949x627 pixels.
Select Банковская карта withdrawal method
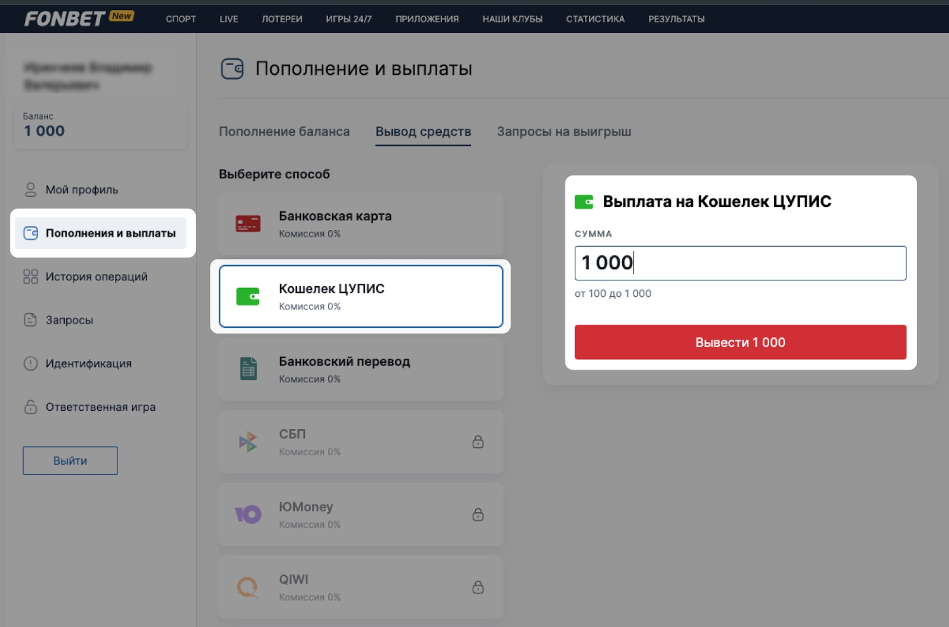361,224
